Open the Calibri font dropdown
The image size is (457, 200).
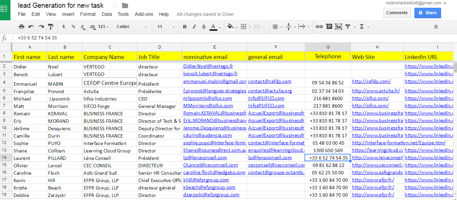click(x=132, y=27)
